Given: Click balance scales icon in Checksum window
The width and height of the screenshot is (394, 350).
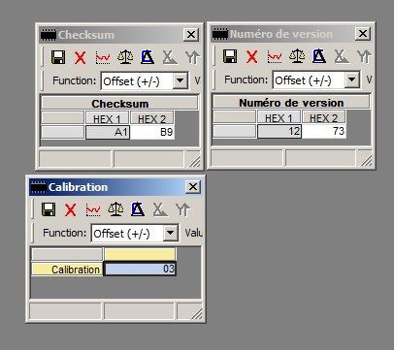Looking at the screenshot, I should 125,57.
